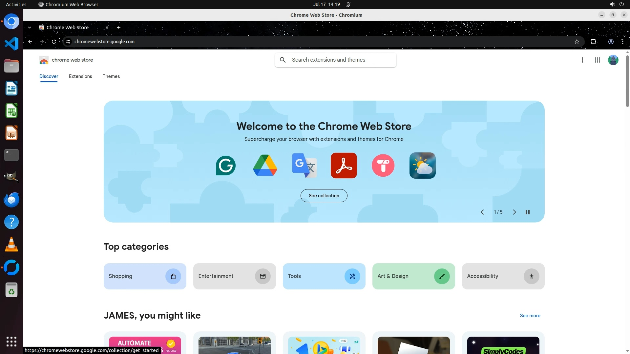Click the Google Translate icon in the banner
The height and width of the screenshot is (354, 630).
pos(304,166)
